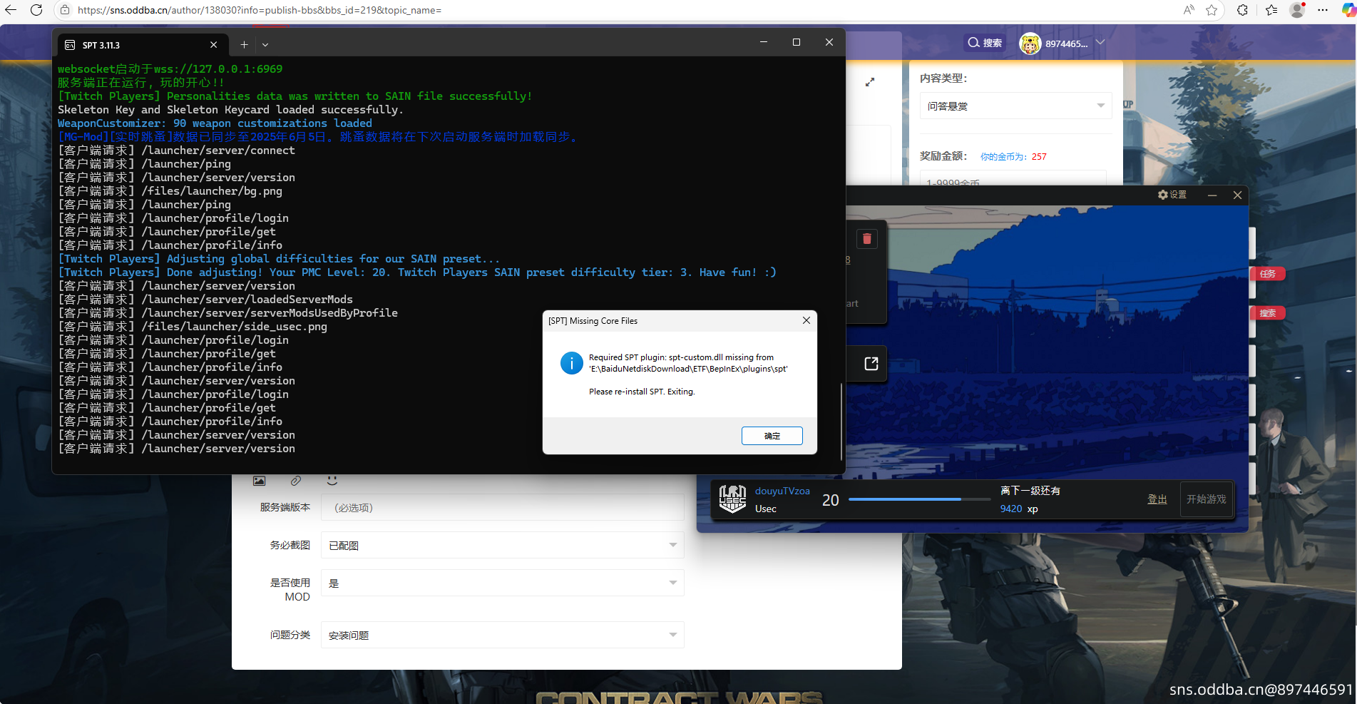Image resolution: width=1357 pixels, height=704 pixels.
Task: Click the USEC faction emblem
Action: coord(732,499)
